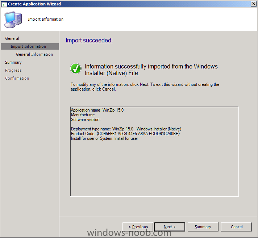The image size is (258, 238).
Task: Click the Install for user or System line
Action: [x=104, y=138]
